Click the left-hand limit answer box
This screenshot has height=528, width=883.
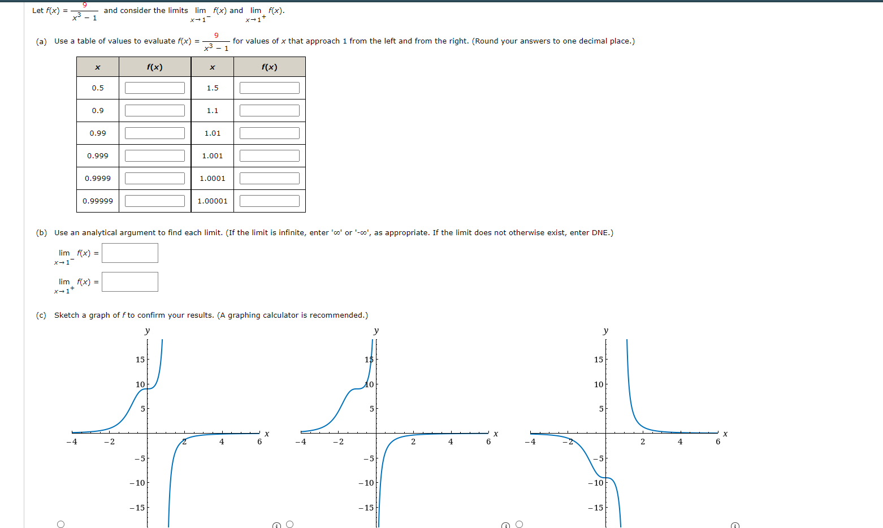pos(130,253)
